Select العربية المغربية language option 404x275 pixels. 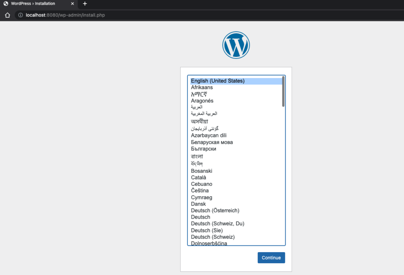pyautogui.click(x=236, y=114)
